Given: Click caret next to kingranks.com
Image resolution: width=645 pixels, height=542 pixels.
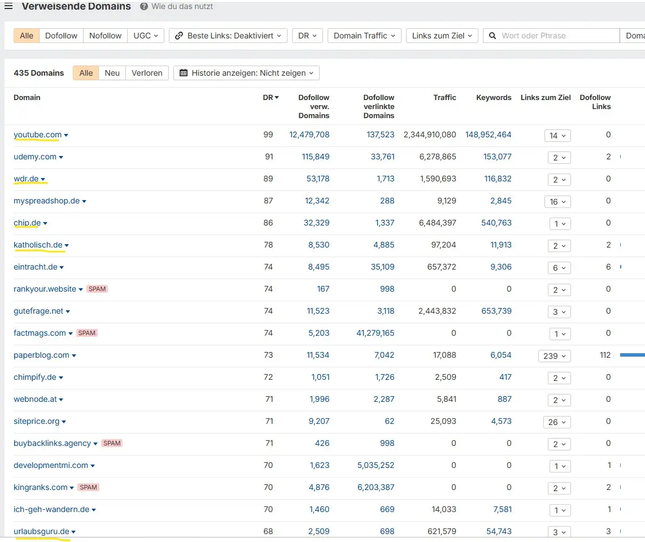Looking at the screenshot, I should (x=72, y=488).
